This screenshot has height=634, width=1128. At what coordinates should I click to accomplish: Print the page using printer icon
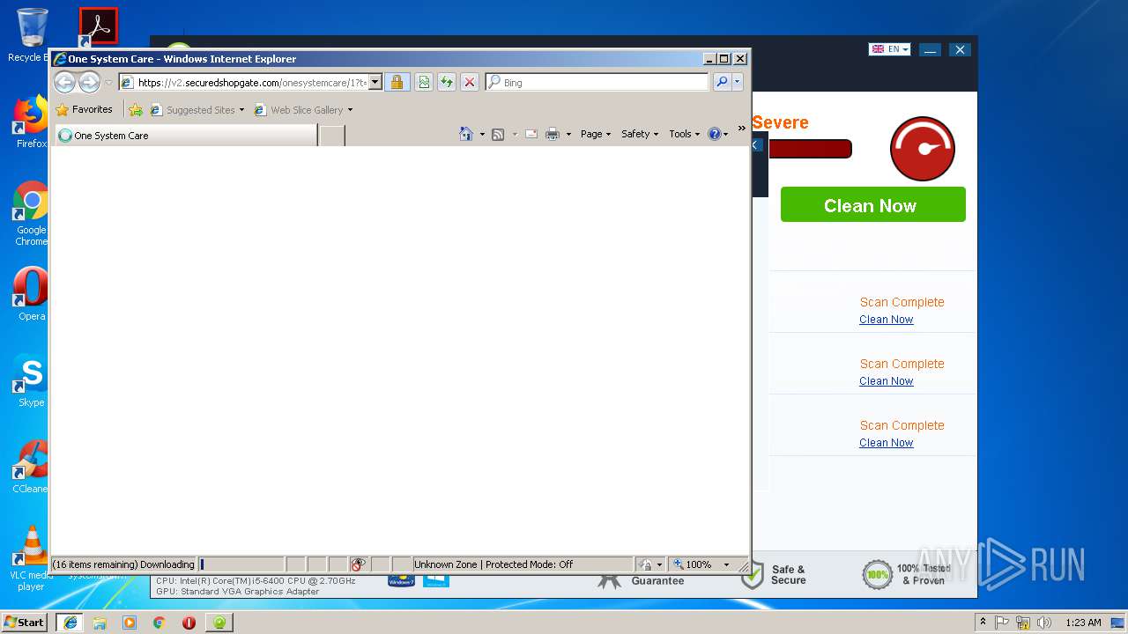[553, 134]
